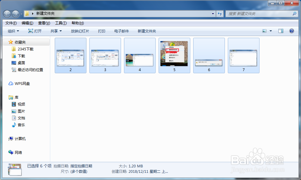Minimize the Explorer window

[272, 3]
